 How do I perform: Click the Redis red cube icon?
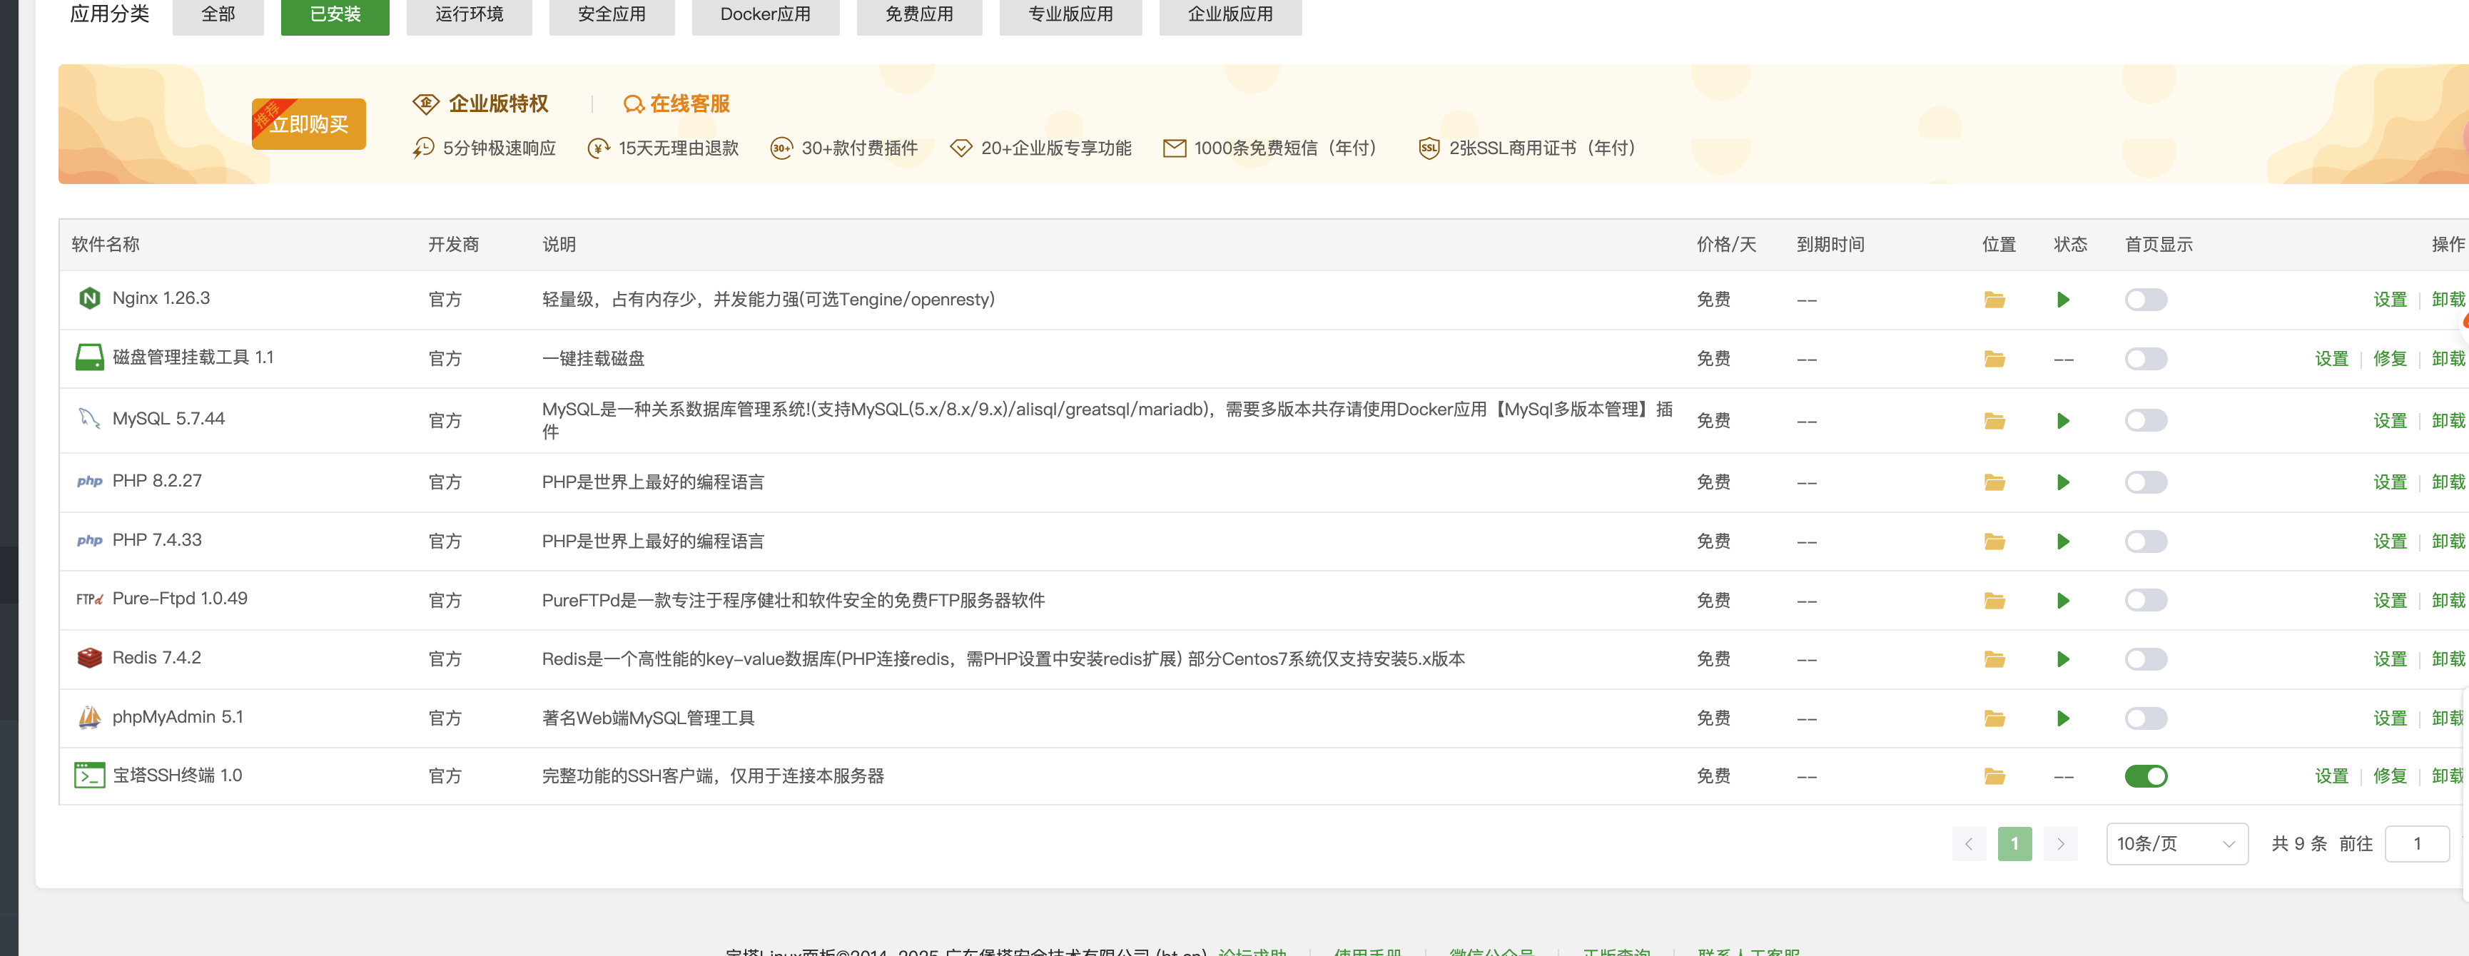(89, 658)
